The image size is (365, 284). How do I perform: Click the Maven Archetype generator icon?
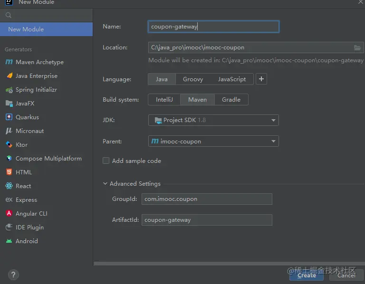click(9, 62)
